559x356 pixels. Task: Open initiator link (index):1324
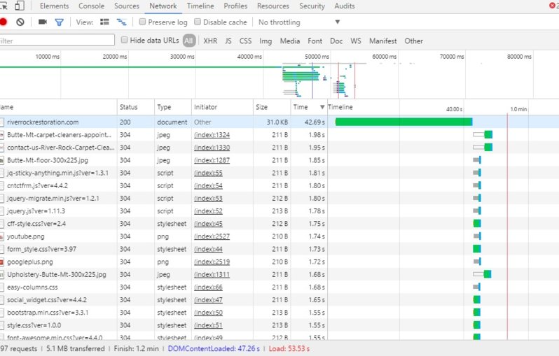(213, 134)
